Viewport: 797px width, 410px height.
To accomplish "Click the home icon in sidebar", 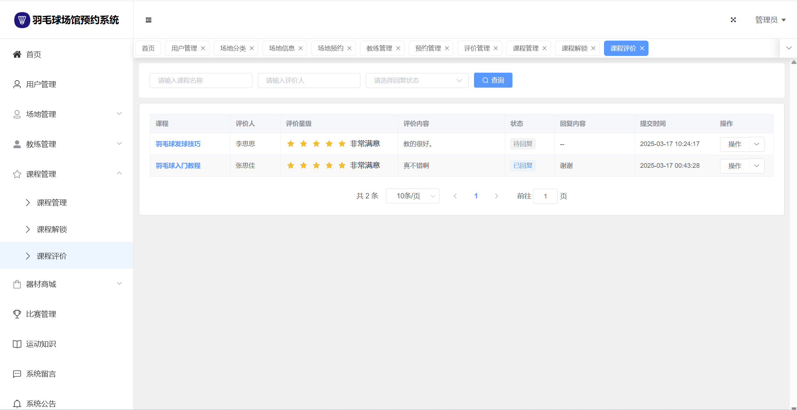I will click(x=17, y=54).
